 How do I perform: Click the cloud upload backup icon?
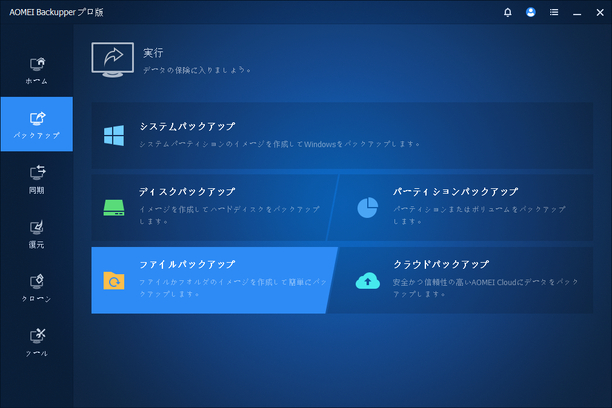[x=368, y=280]
